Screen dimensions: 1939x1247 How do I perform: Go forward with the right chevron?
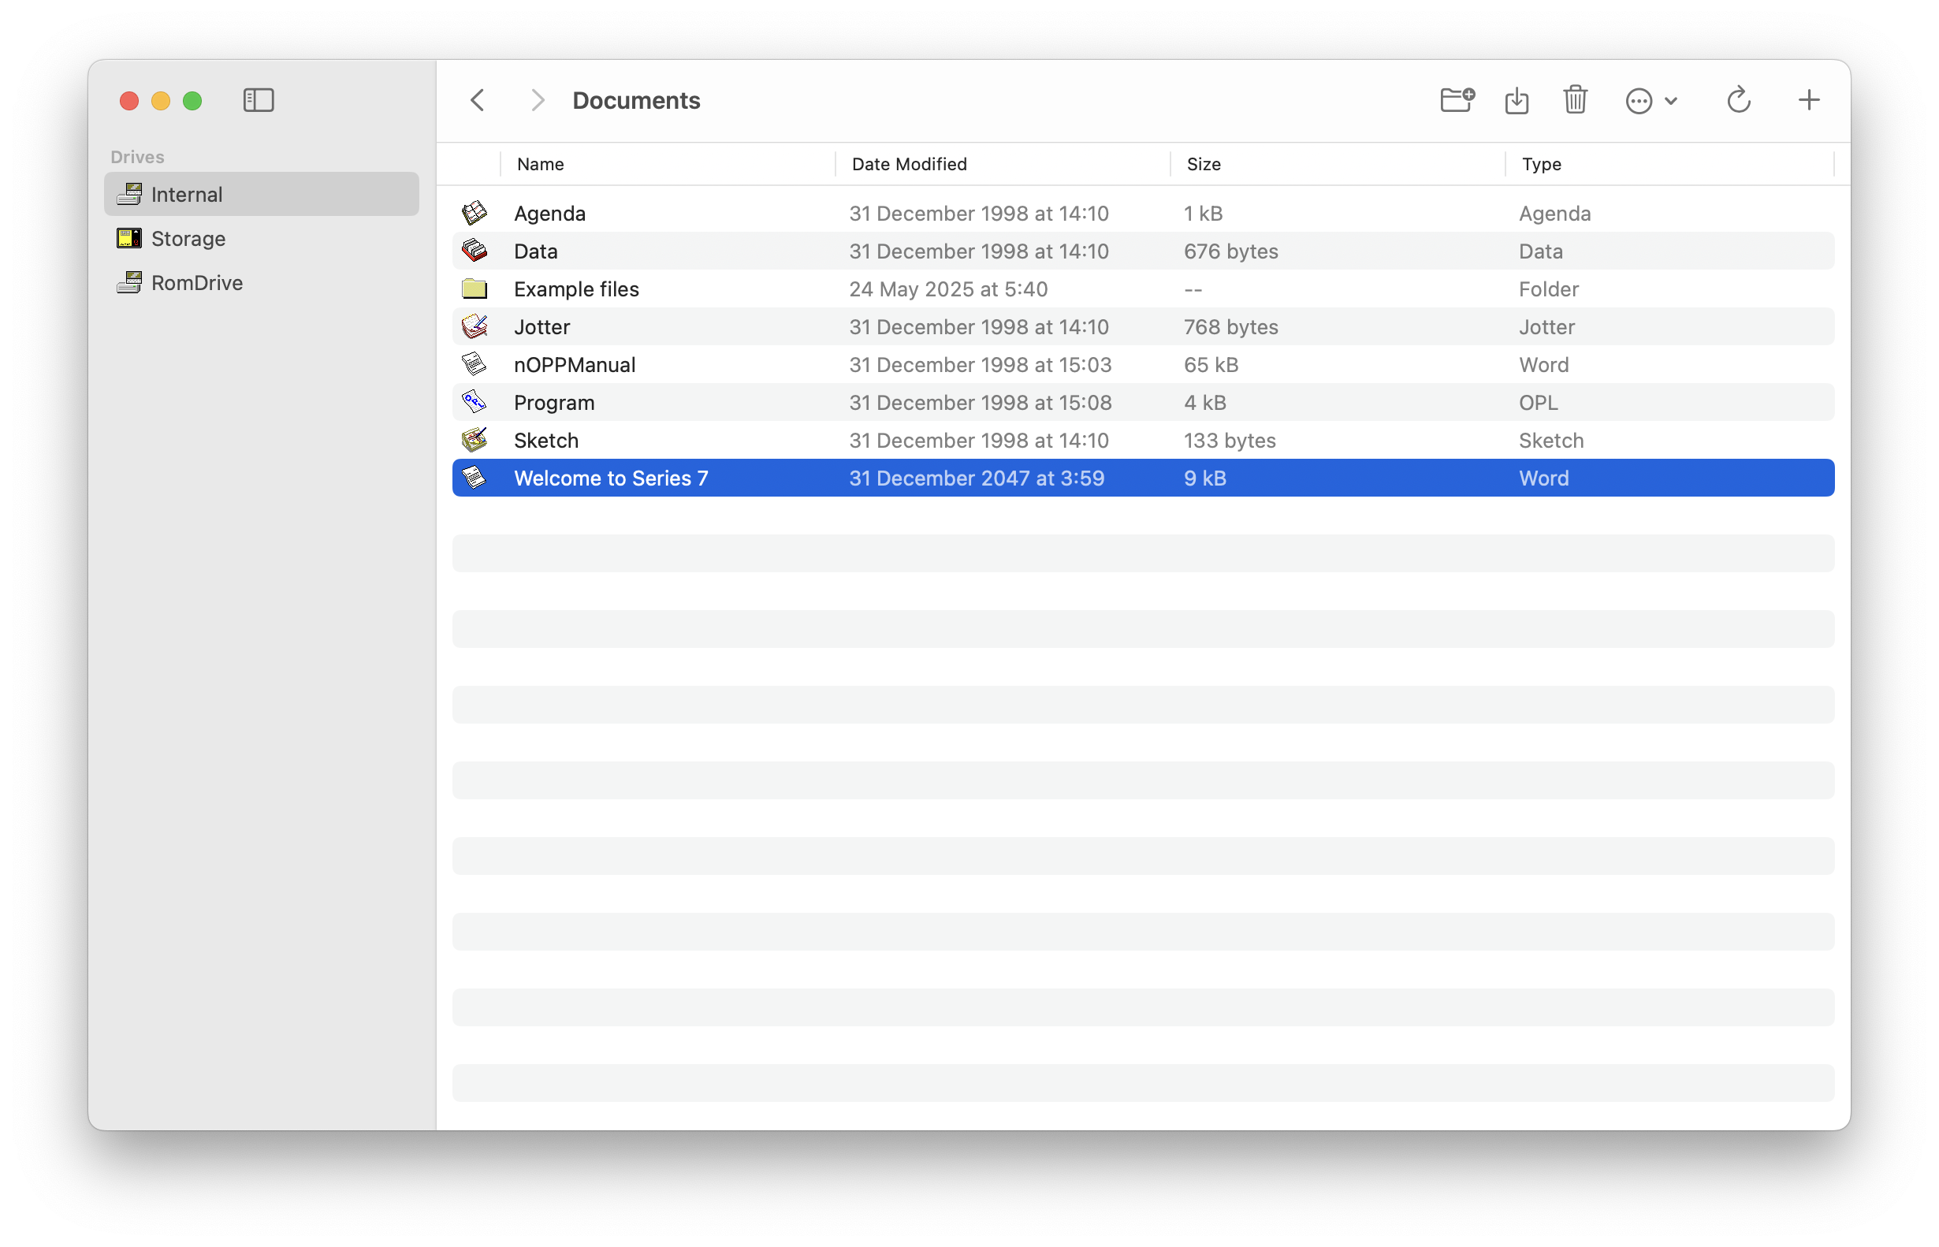click(x=537, y=100)
